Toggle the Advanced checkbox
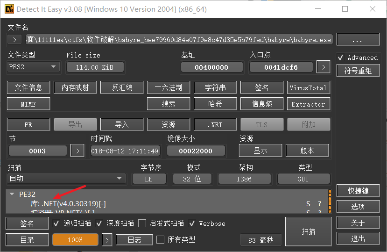Image resolution: width=387 pixels, height=252 pixels. click(x=341, y=58)
